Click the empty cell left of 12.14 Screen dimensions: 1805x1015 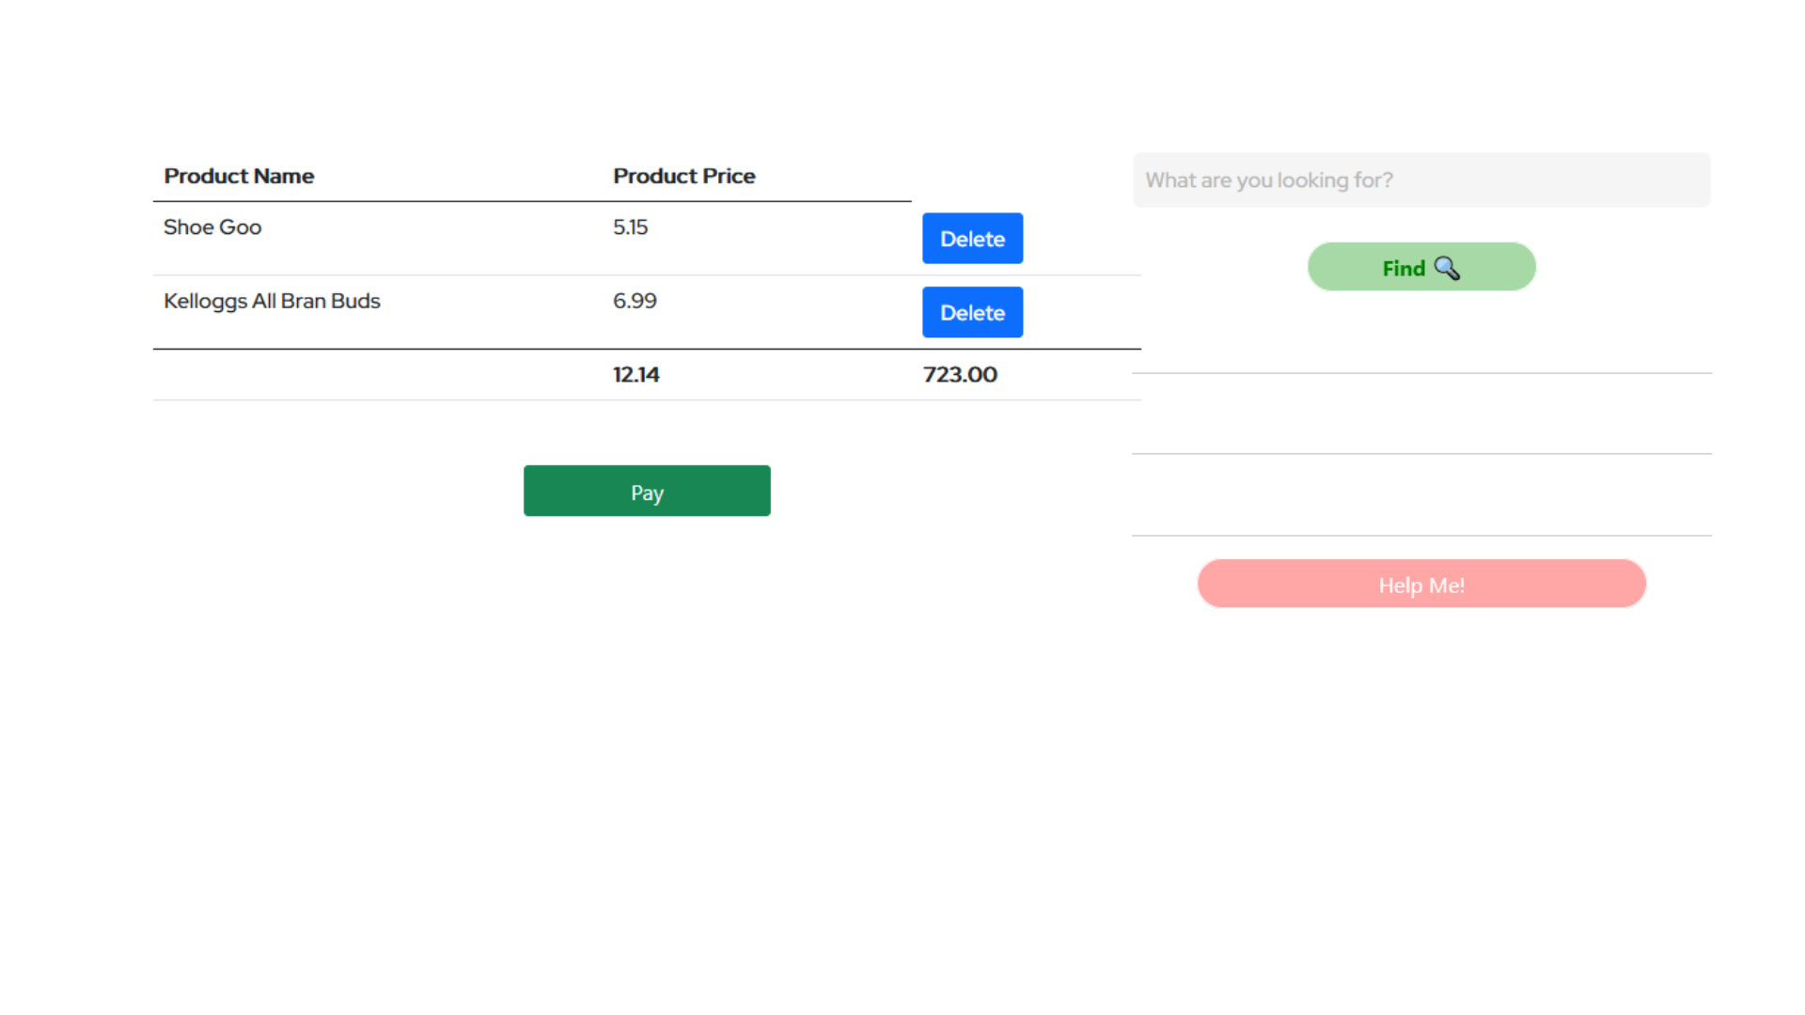[376, 375]
